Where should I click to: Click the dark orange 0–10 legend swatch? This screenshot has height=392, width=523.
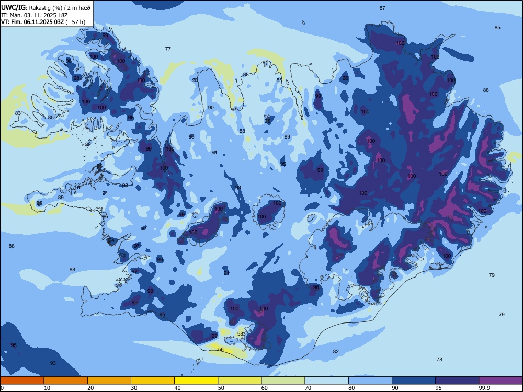click(x=22, y=381)
